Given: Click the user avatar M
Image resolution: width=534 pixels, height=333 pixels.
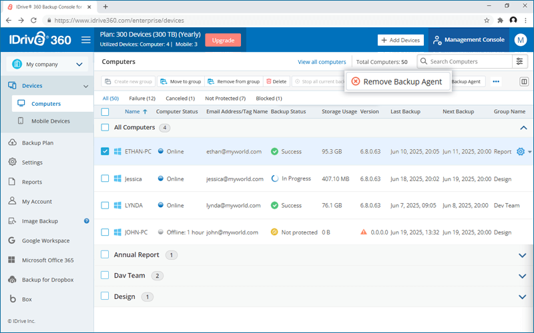Looking at the screenshot, I should (x=521, y=40).
